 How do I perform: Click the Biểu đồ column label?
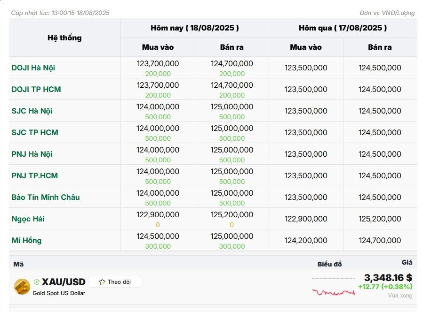click(x=329, y=264)
